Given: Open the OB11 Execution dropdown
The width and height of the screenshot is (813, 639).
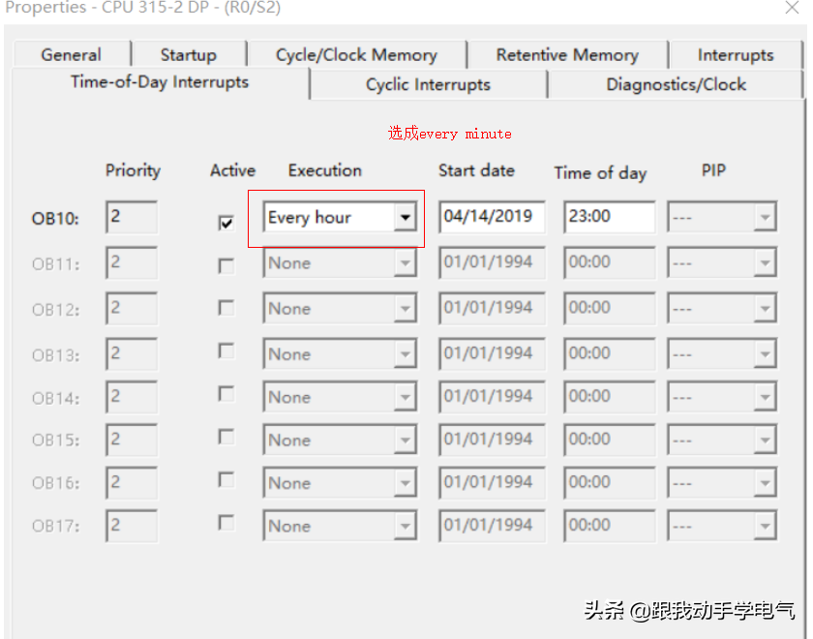Looking at the screenshot, I should (406, 263).
